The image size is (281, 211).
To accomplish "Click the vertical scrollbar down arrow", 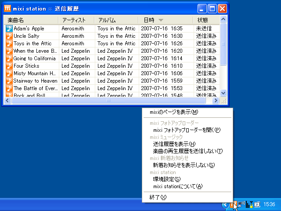I will 223,93.
